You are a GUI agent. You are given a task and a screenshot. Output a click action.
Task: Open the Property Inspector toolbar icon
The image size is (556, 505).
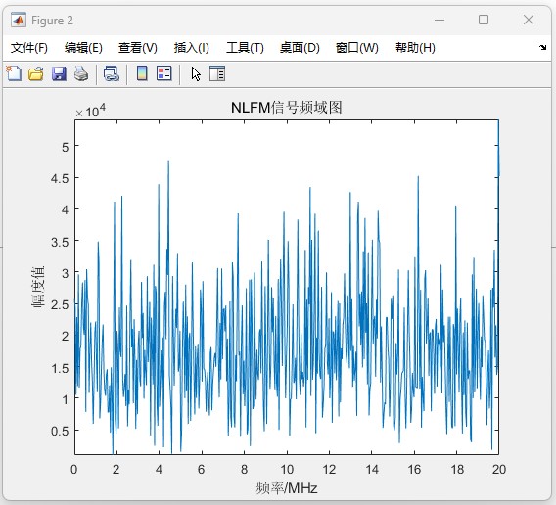point(217,73)
